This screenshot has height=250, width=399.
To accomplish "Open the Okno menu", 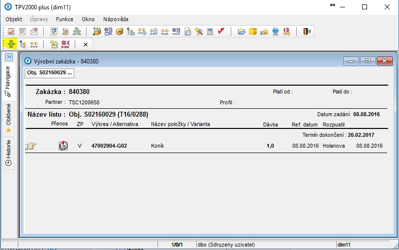I will tap(88, 19).
